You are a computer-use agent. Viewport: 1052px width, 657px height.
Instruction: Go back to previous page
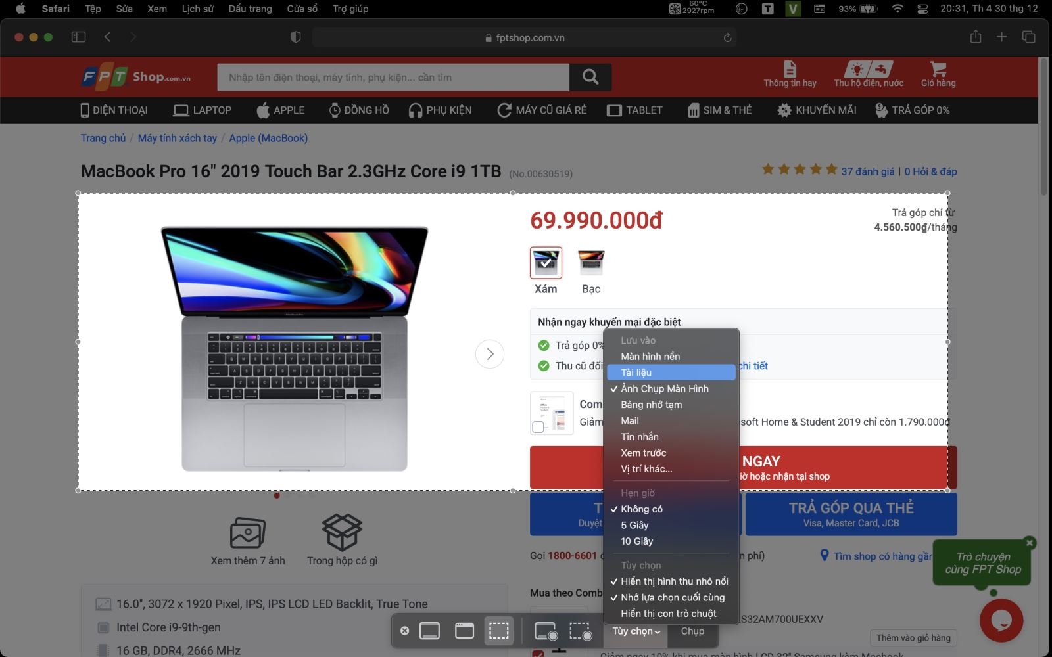coord(108,37)
